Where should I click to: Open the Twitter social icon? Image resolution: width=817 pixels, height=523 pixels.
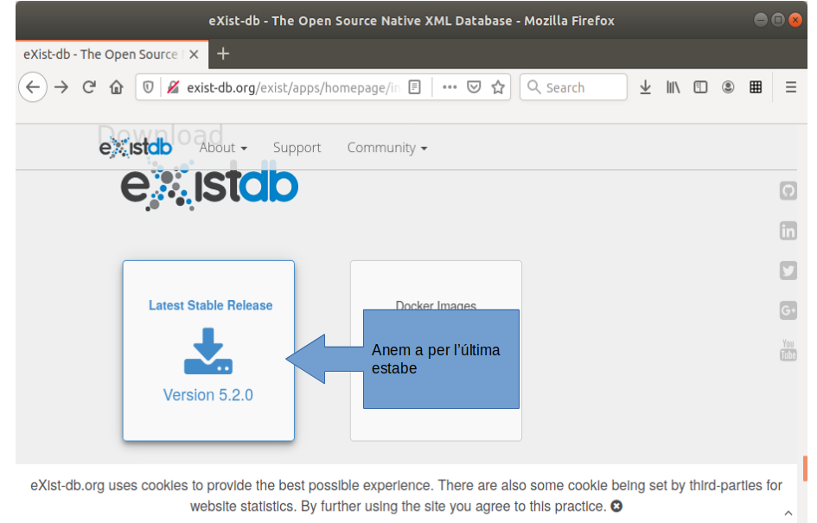[788, 271]
